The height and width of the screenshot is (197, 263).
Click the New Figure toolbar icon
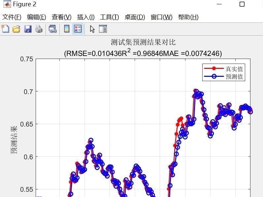[x=5, y=29]
